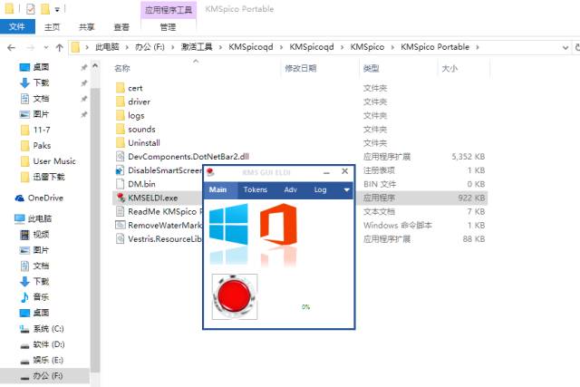
Task: Open 软件 (D:) drive
Action: pos(48,344)
